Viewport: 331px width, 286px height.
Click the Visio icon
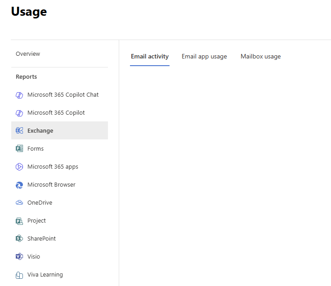click(x=19, y=256)
